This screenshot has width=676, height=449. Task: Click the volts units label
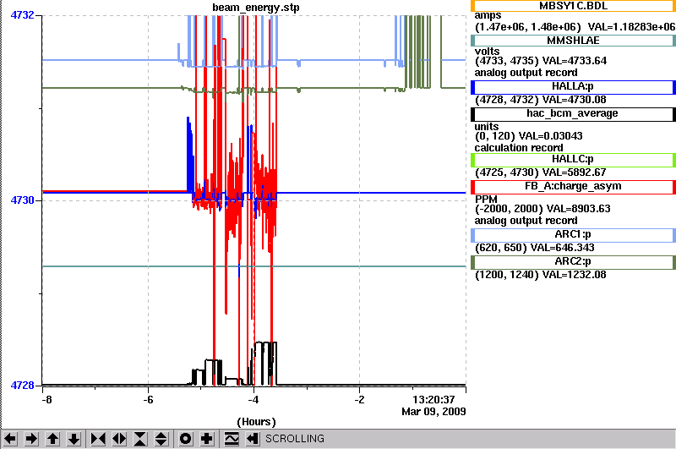coord(488,51)
